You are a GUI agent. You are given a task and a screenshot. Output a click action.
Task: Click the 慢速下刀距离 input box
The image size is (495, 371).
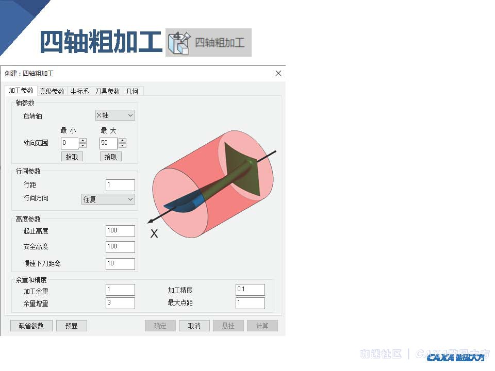click(120, 264)
